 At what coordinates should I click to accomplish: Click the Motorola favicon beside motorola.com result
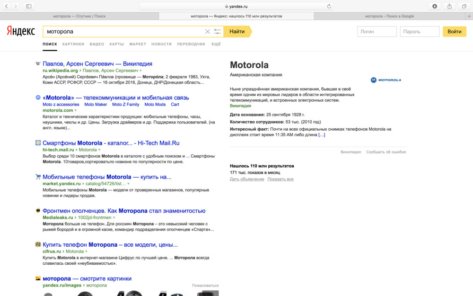[38, 97]
